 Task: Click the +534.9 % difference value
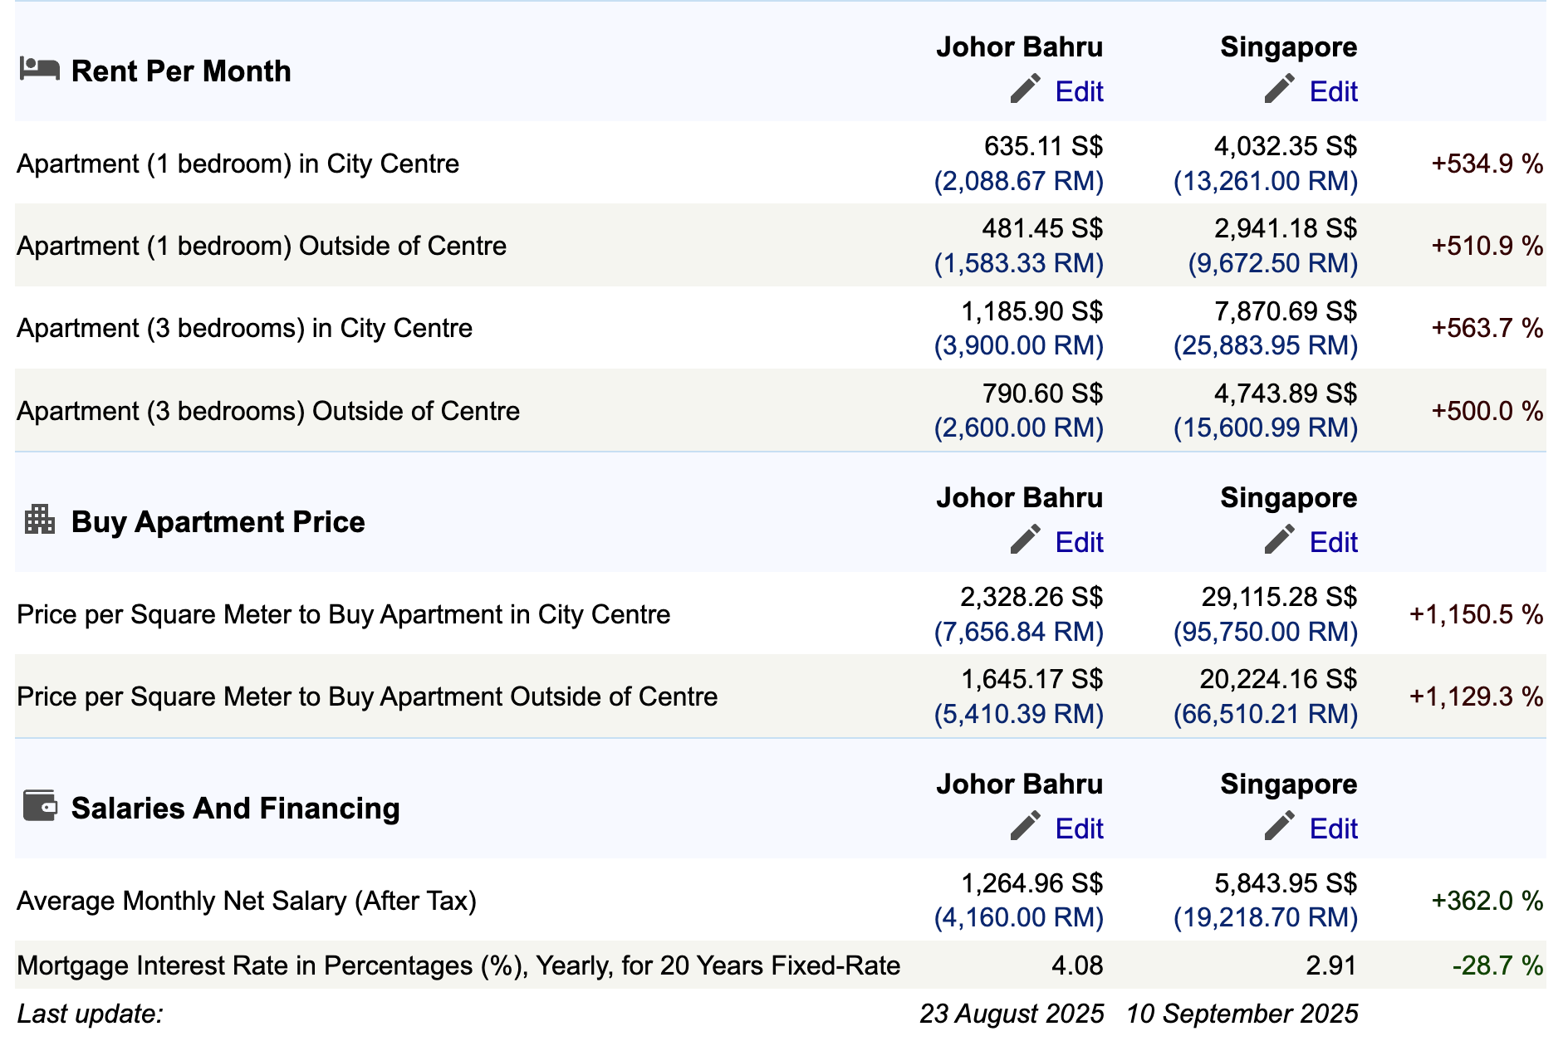coord(1487,164)
